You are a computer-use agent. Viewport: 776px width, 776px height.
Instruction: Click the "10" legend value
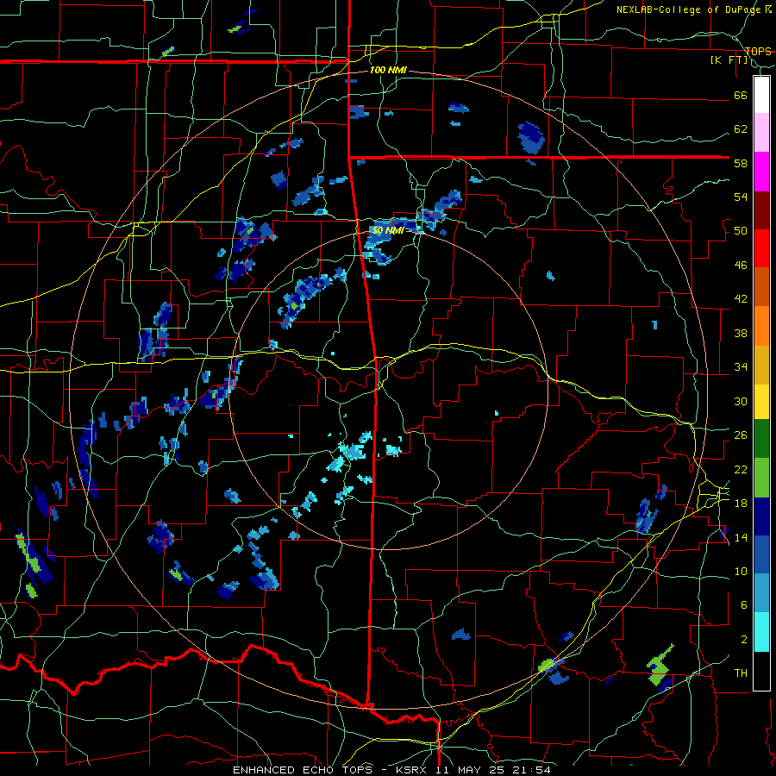741,571
